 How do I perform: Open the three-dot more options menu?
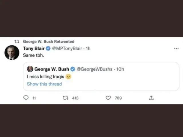[x=176, y=49]
